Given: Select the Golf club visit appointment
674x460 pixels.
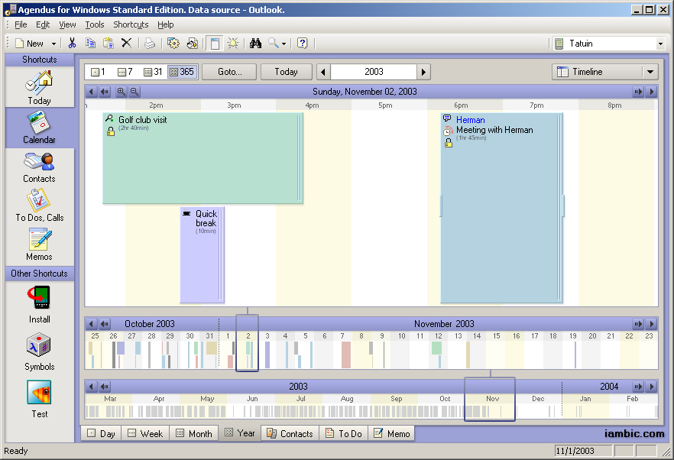Looking at the screenshot, I should 203,158.
